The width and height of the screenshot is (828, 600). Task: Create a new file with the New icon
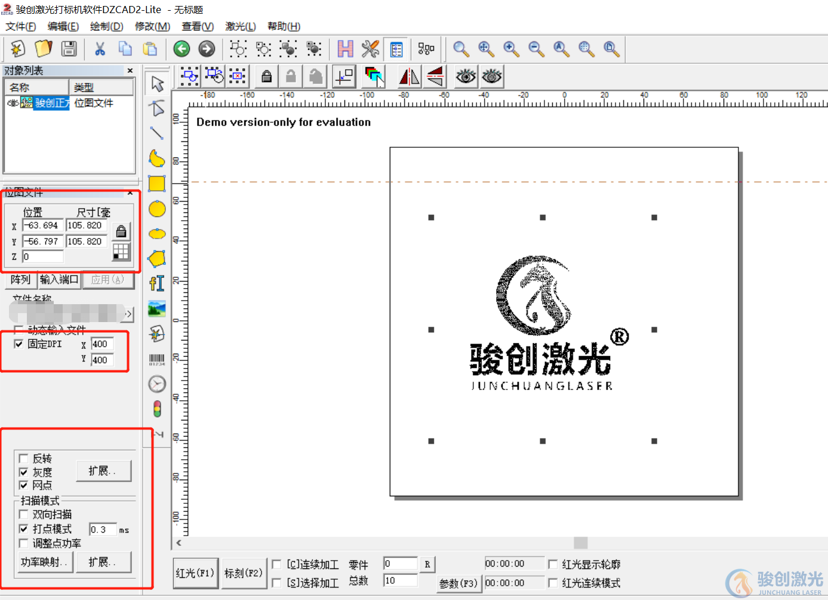(18, 48)
